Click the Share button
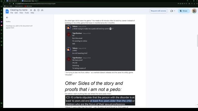Viewport: 198px width, 111px height. (183, 11)
